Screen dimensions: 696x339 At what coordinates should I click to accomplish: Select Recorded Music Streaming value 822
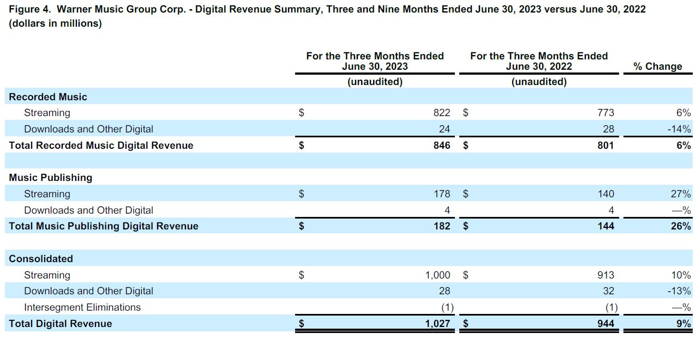tap(442, 113)
